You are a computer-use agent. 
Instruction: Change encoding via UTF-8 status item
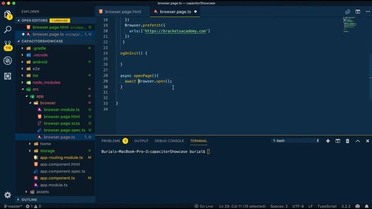[x=298, y=207]
